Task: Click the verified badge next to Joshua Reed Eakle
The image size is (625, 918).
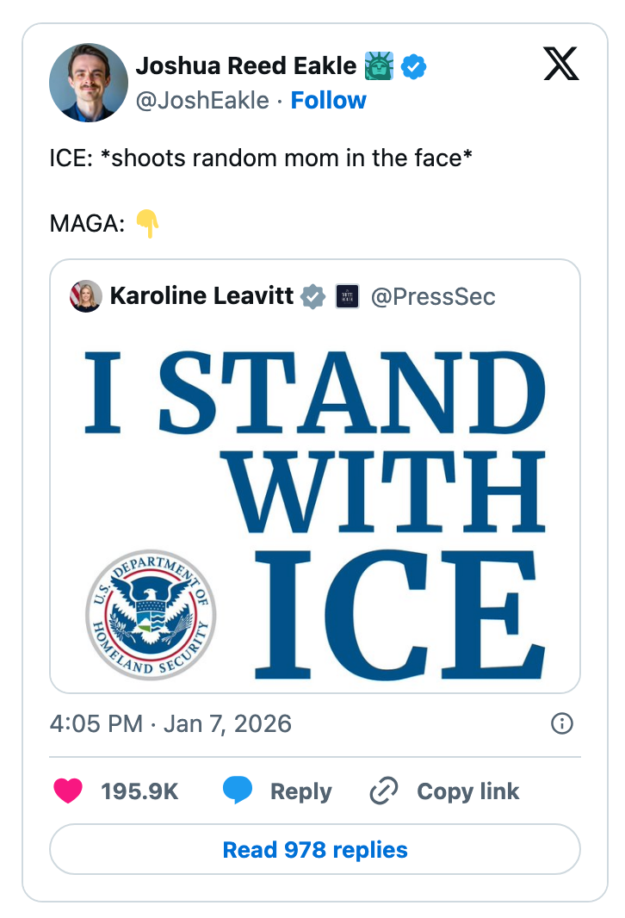Action: [x=414, y=65]
